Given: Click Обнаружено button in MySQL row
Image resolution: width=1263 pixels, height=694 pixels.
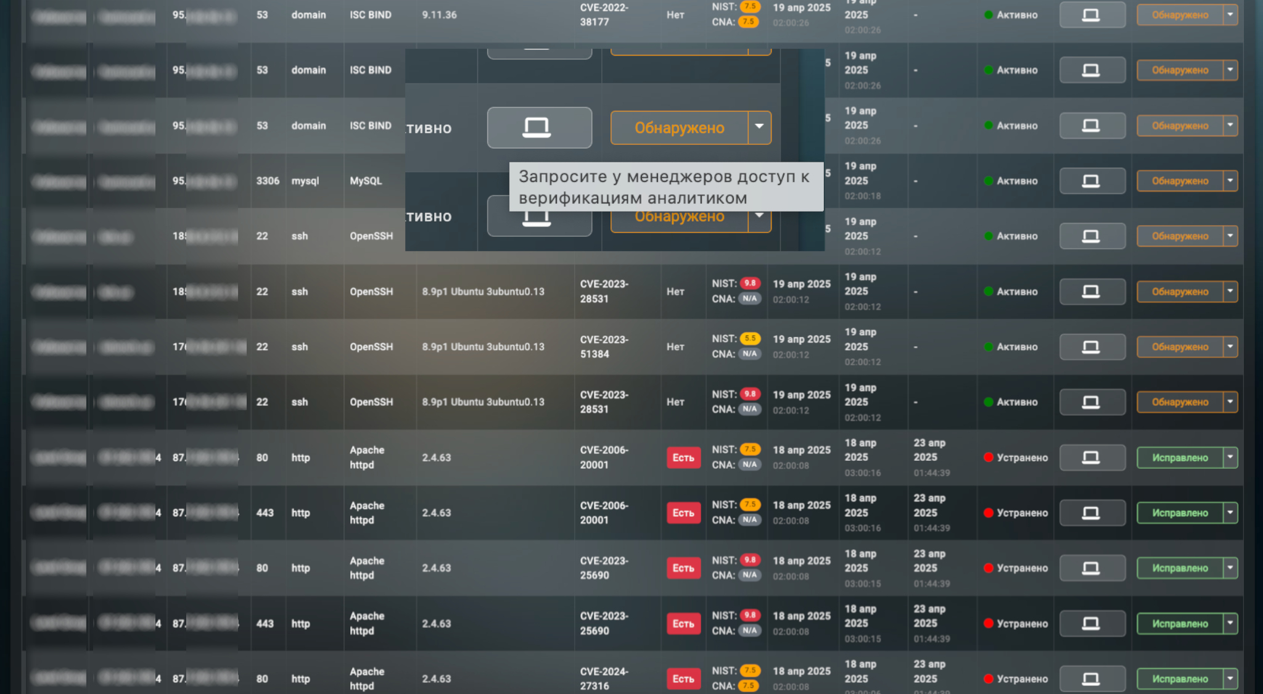Looking at the screenshot, I should (x=1179, y=181).
